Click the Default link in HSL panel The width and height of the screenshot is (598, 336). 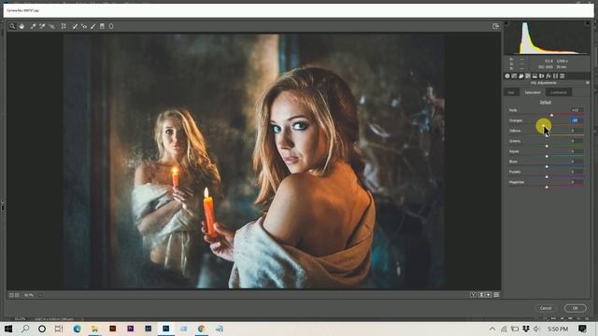point(546,102)
